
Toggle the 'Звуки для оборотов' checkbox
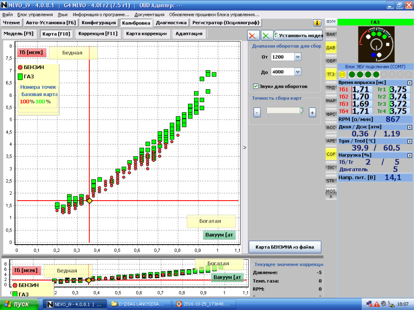coord(256,86)
